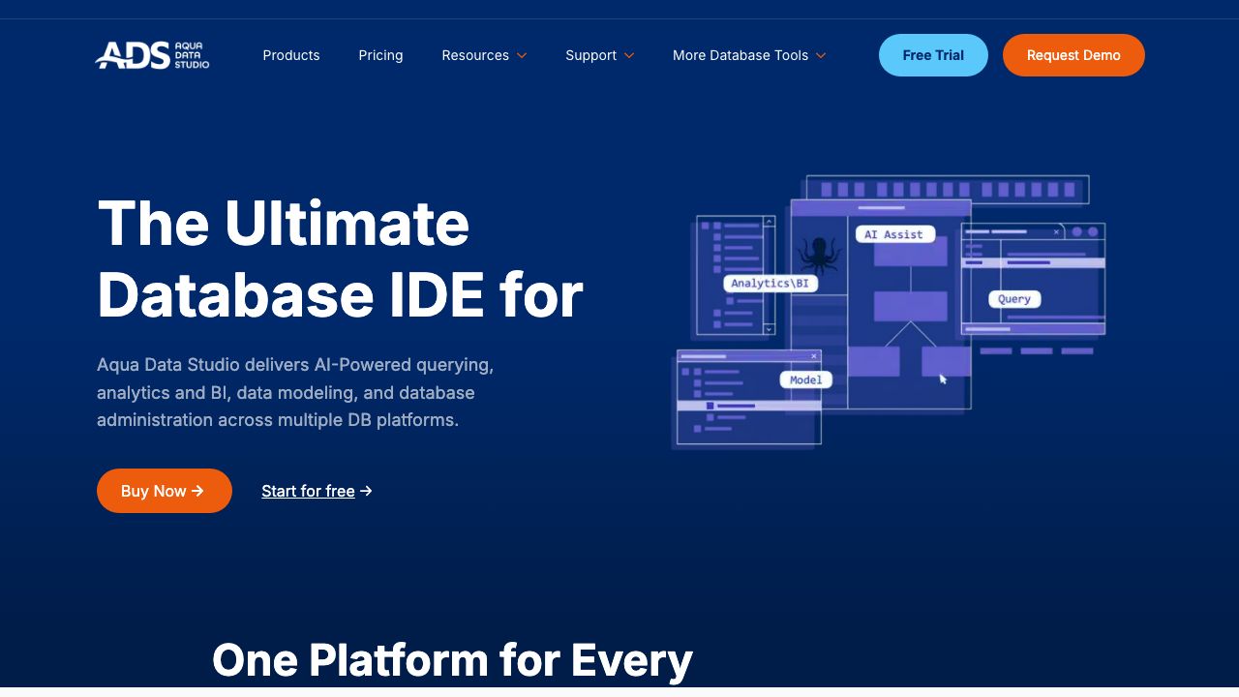The image size is (1239, 697).
Task: Open the Products menu item
Action: [291, 55]
